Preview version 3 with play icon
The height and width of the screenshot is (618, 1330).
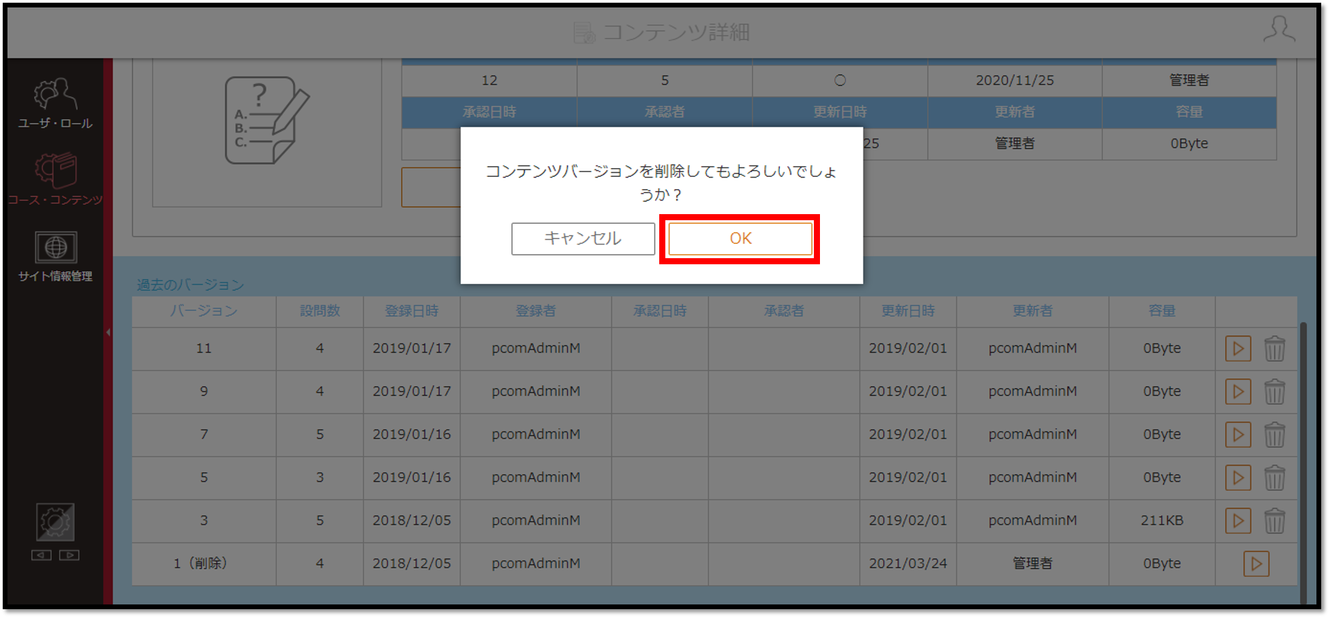tap(1238, 520)
